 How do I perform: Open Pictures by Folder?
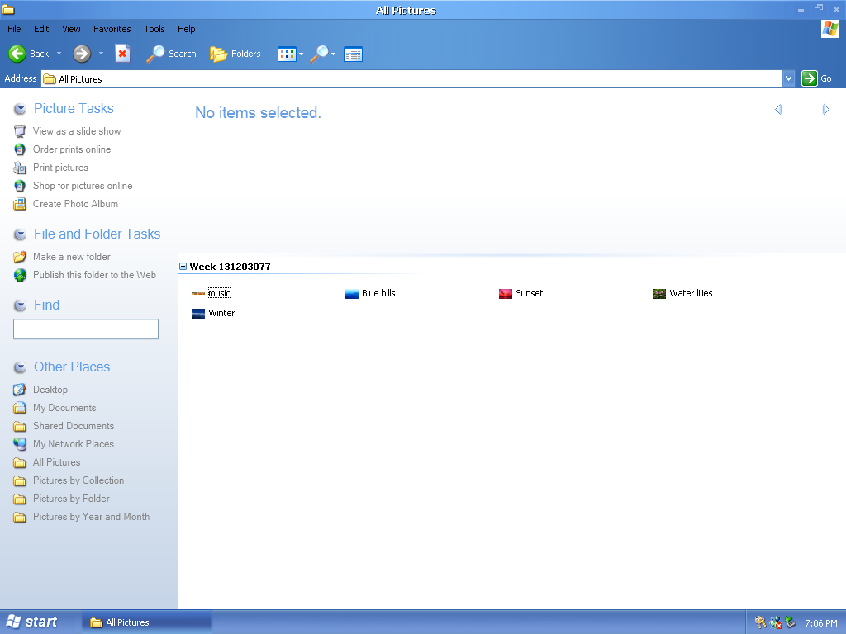71,499
